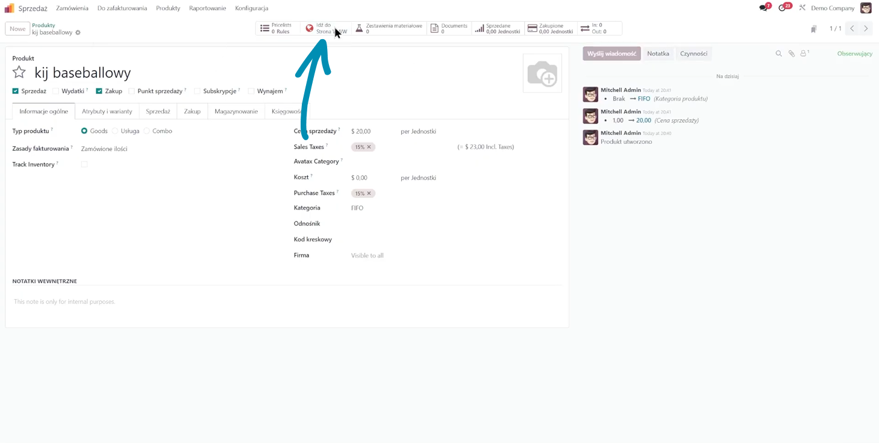The width and height of the screenshot is (879, 443).
Task: Open the Documents smart button
Action: tap(449, 28)
